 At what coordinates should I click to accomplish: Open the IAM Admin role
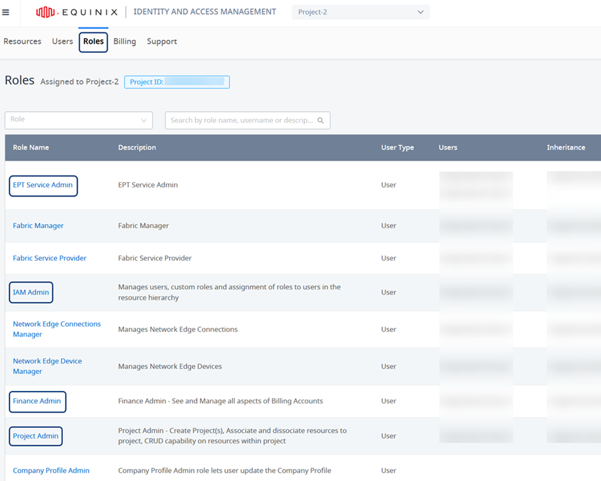point(31,292)
